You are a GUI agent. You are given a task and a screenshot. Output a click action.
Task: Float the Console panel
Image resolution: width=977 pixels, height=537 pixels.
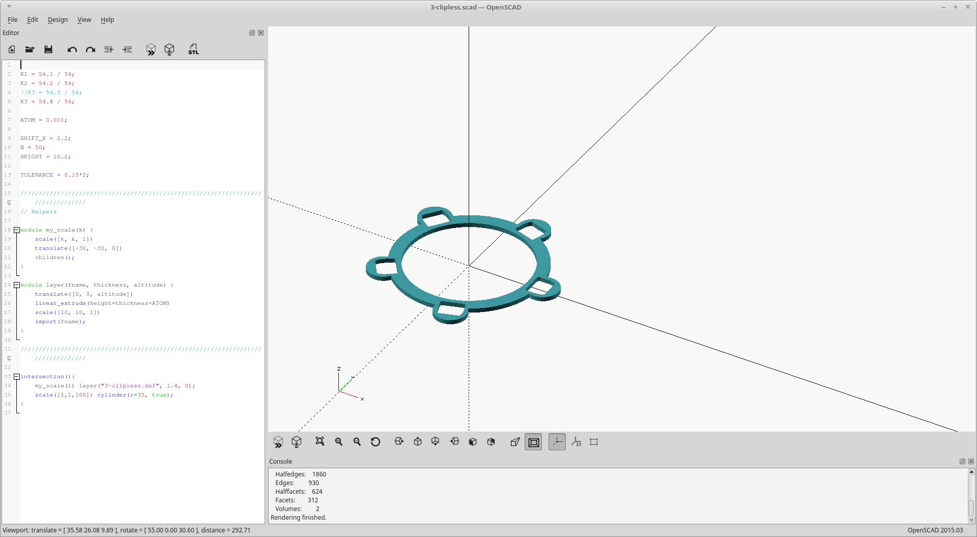tap(962, 462)
